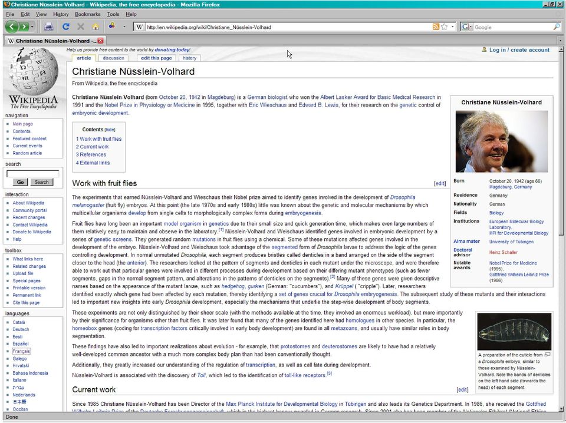Click What links here in toolbox

pos(28,259)
